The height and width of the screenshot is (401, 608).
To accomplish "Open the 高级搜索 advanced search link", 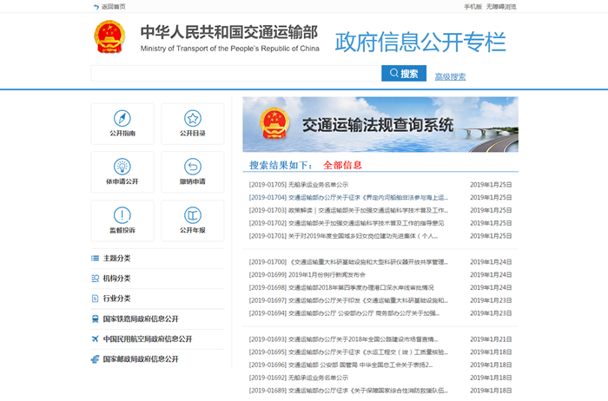I will point(450,76).
